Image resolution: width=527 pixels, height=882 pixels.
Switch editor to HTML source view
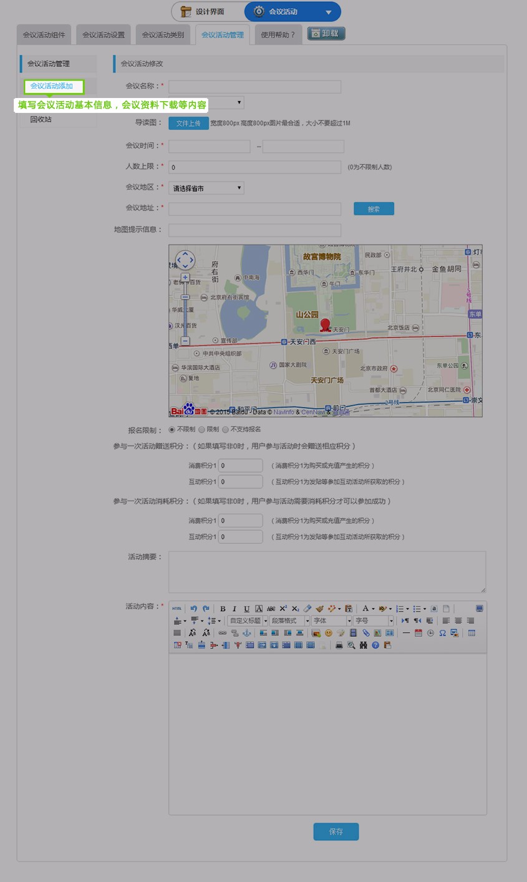coord(177,609)
